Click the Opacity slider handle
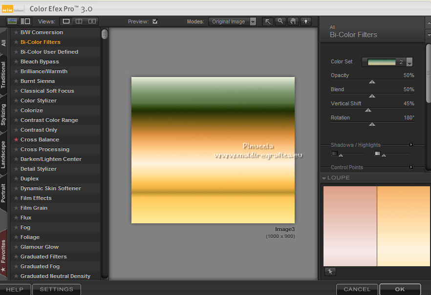Screen dimensions: 431x295 pos(372,82)
